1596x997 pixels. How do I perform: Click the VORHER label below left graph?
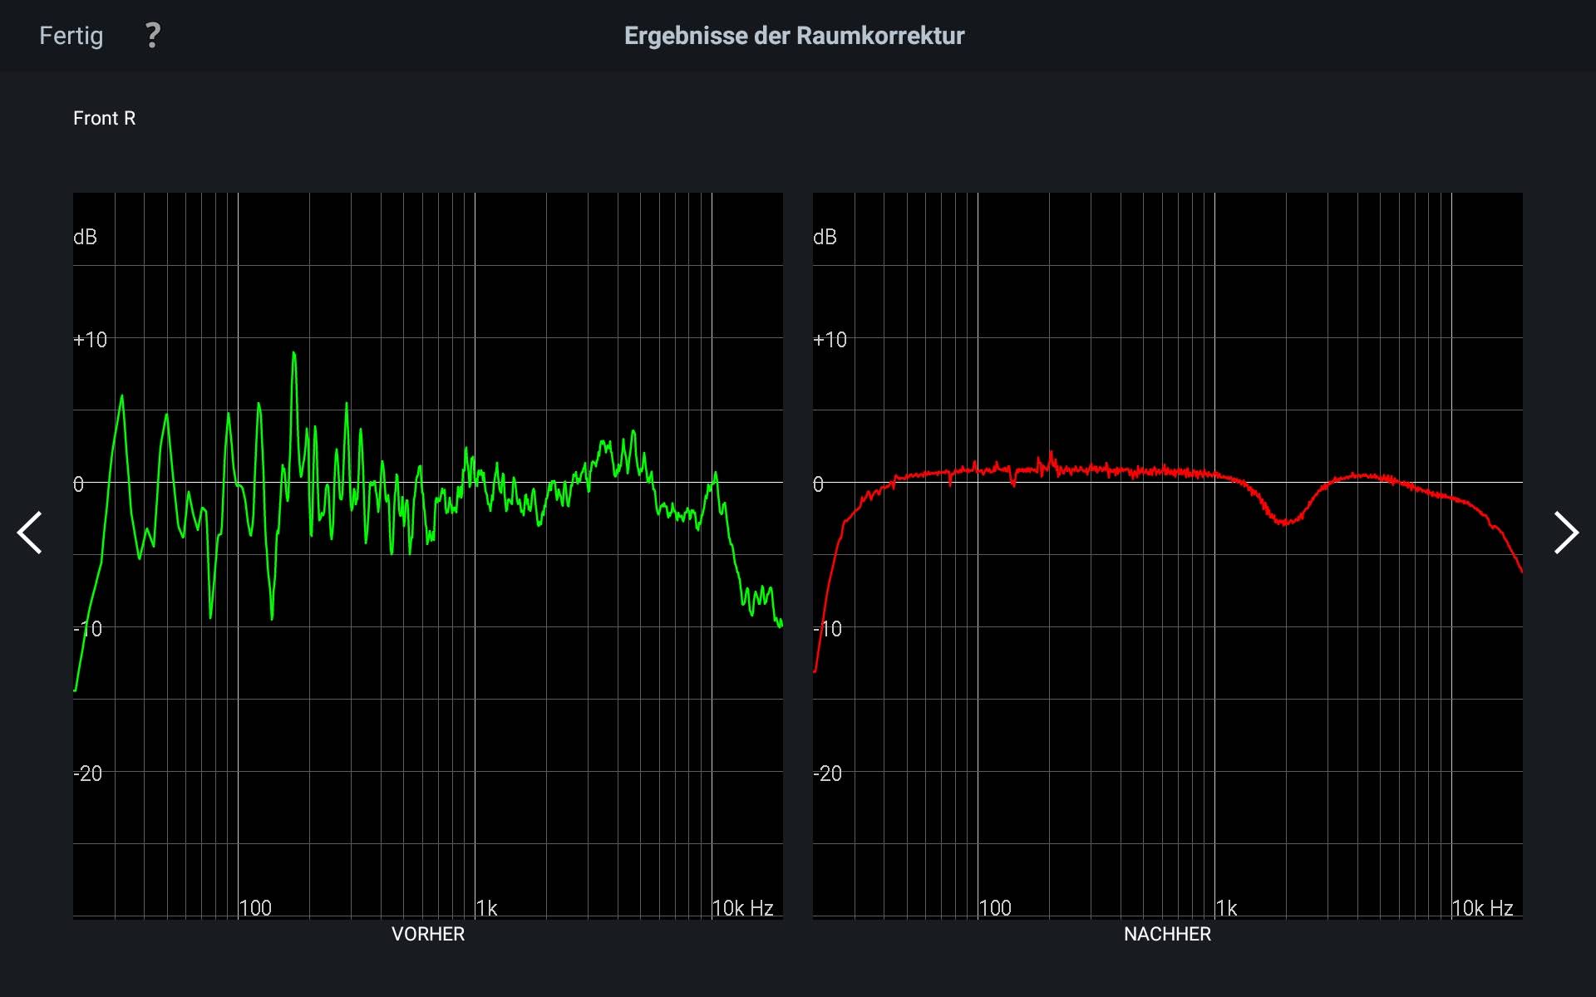click(427, 934)
